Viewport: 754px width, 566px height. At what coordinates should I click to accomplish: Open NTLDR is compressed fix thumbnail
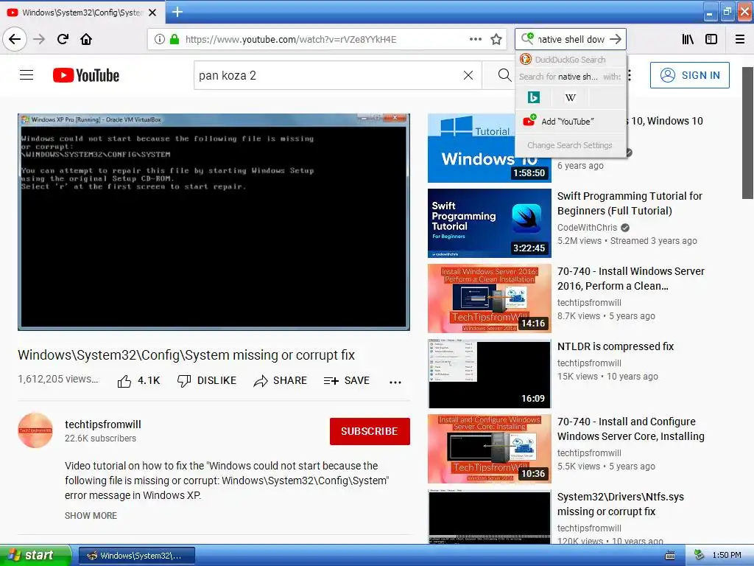pyautogui.click(x=489, y=374)
